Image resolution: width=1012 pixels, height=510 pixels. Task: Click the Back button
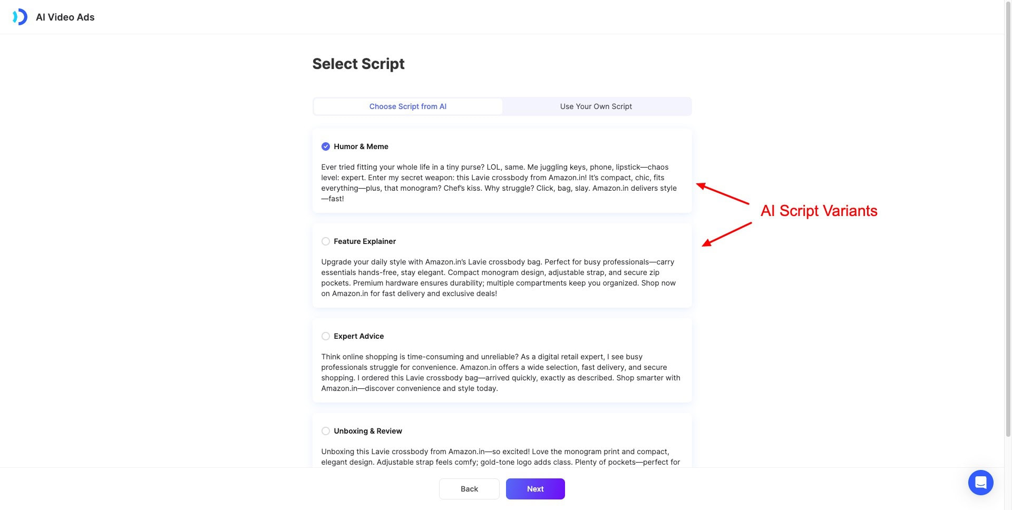point(469,489)
